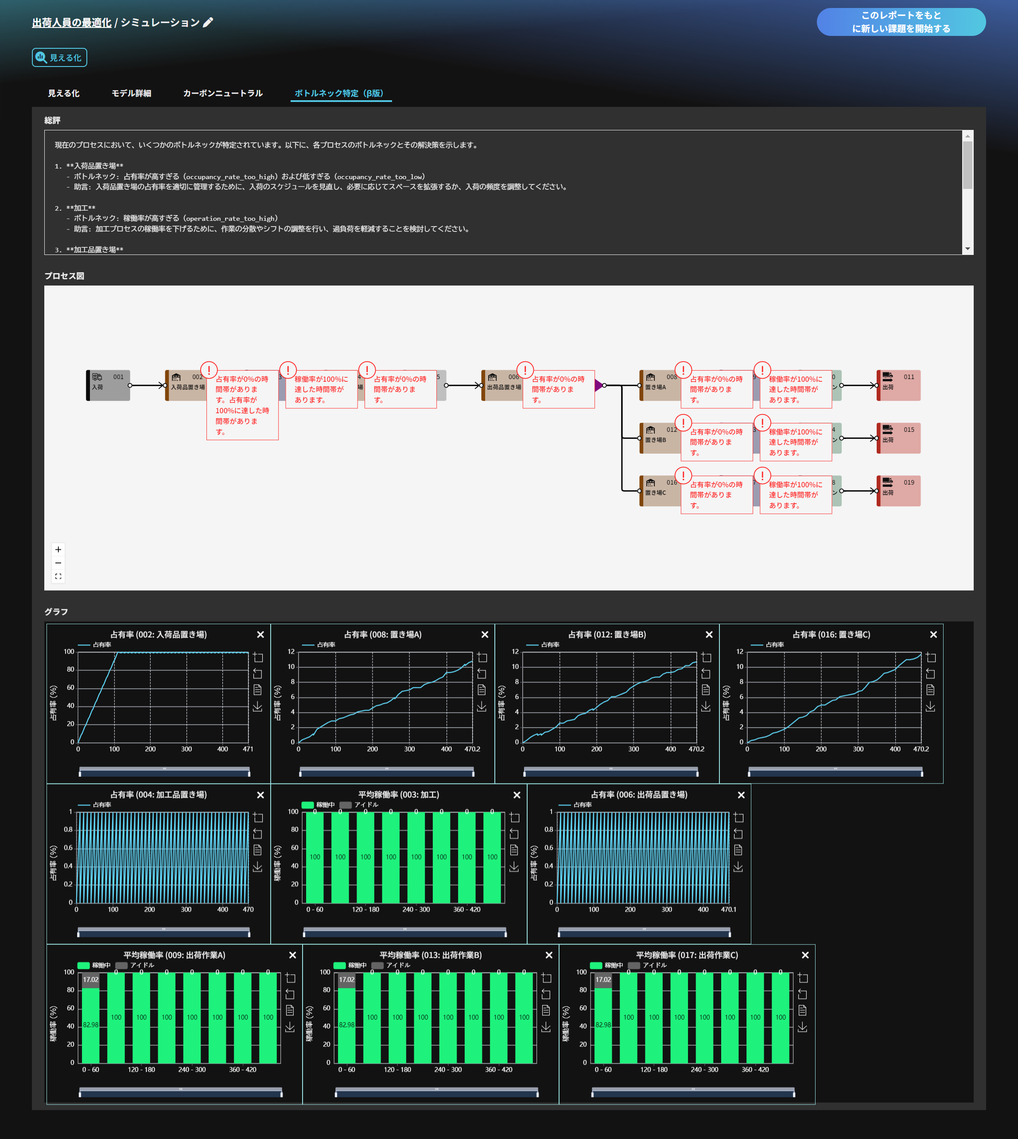Viewport: 1018px width, 1139px height.
Task: Open the 出荷人員の最適化 breadcrumb link
Action: (x=72, y=22)
